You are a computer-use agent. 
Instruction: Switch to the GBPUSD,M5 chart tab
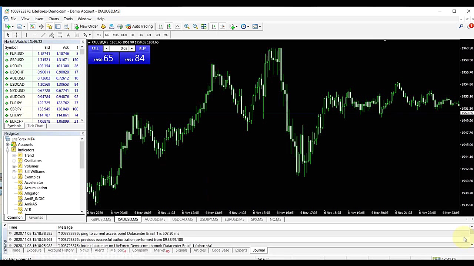tap(101, 219)
